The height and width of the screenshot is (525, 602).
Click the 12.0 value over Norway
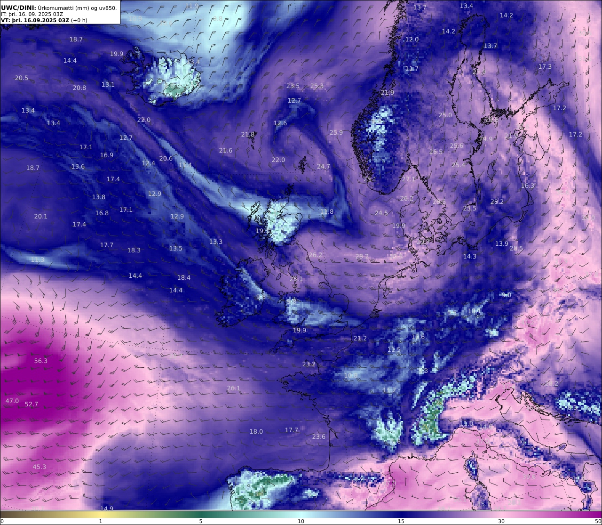point(412,40)
